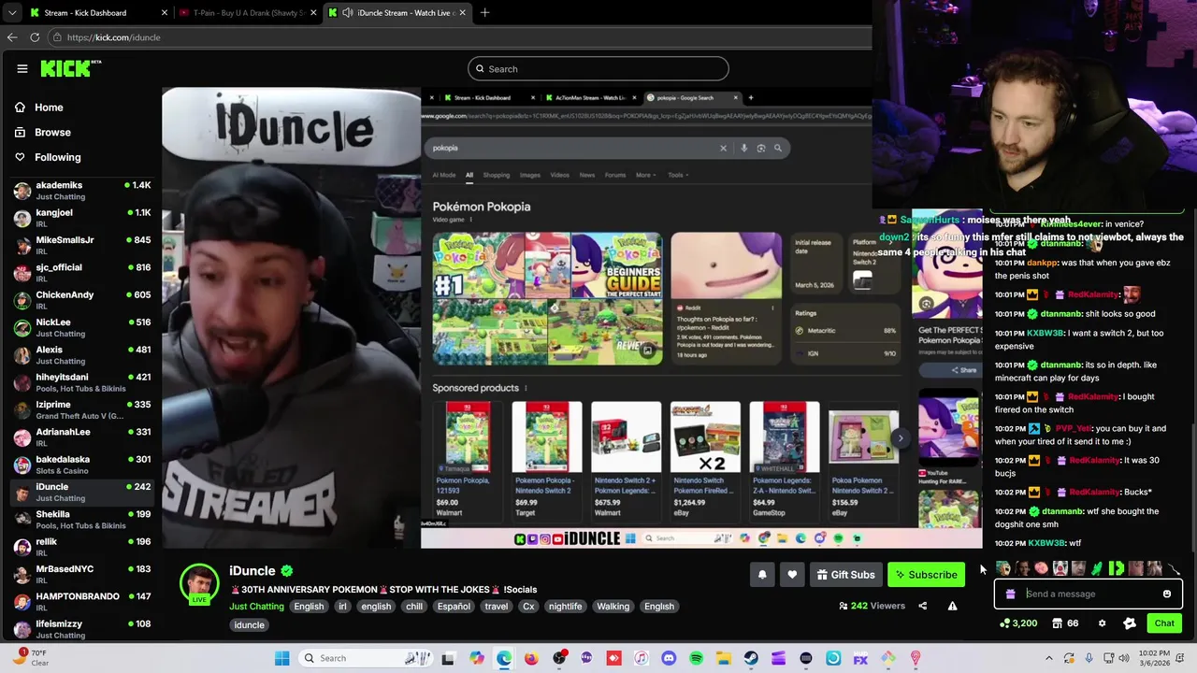Click the Just Chatting category link
This screenshot has width=1197, height=673.
pyautogui.click(x=256, y=607)
